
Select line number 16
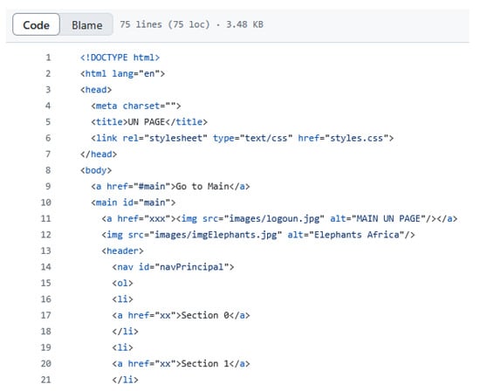click(46, 299)
